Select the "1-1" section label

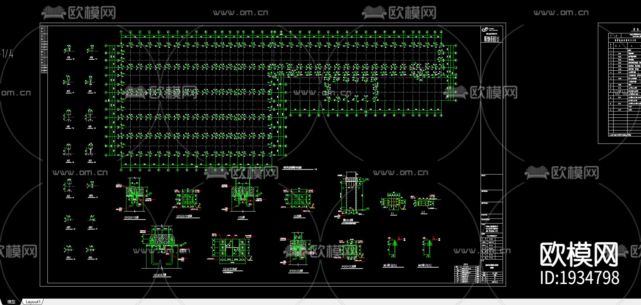point(392,214)
